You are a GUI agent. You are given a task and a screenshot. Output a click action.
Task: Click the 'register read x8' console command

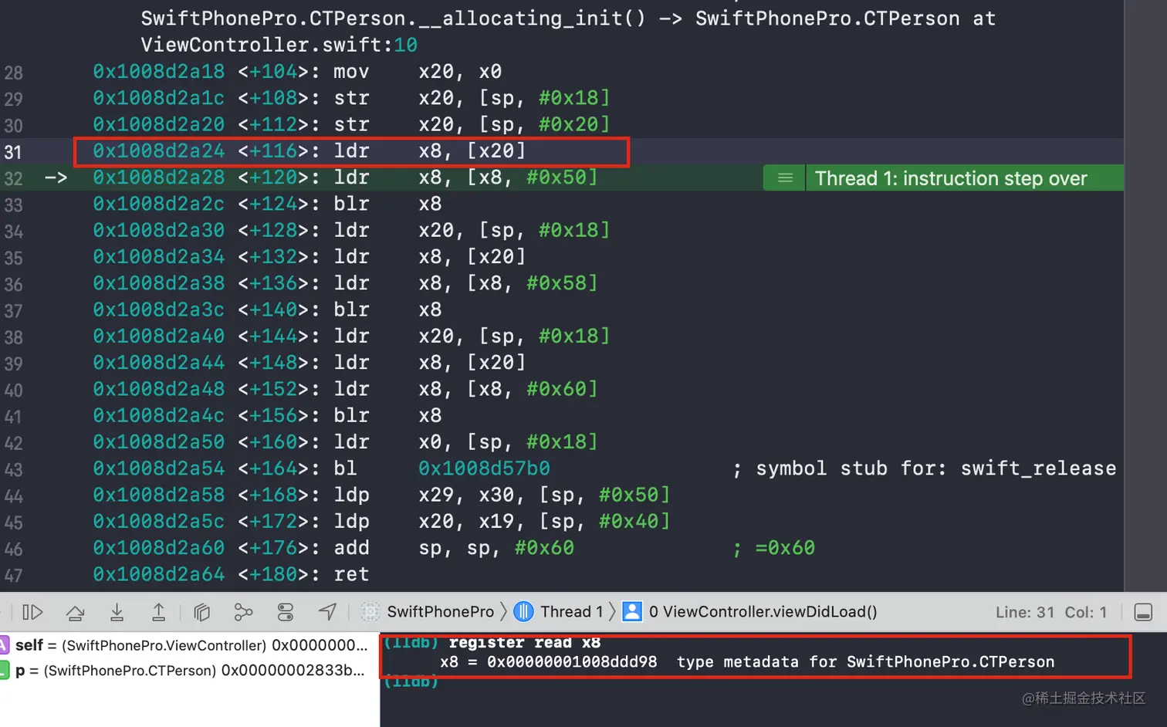tap(524, 643)
